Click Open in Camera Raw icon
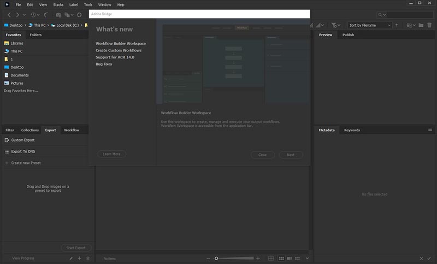Screen dimensions: 437x264 click(79, 15)
